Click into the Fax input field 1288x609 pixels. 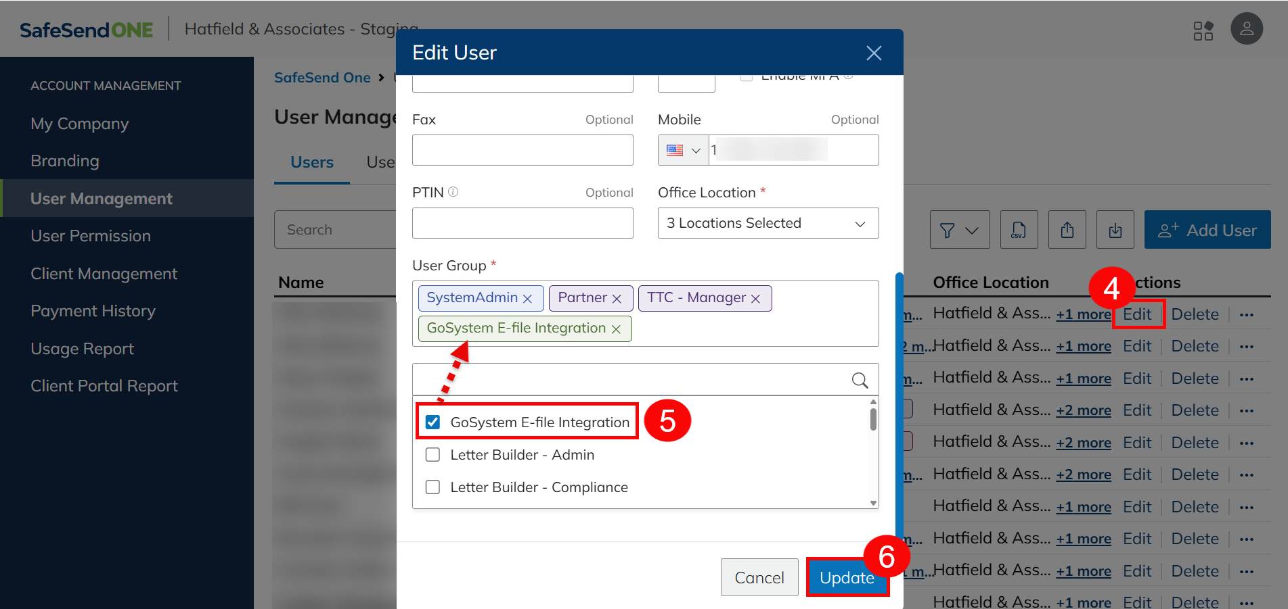point(523,150)
